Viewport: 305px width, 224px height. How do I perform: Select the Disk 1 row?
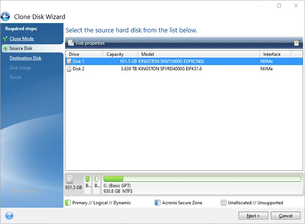pyautogui.click(x=184, y=62)
